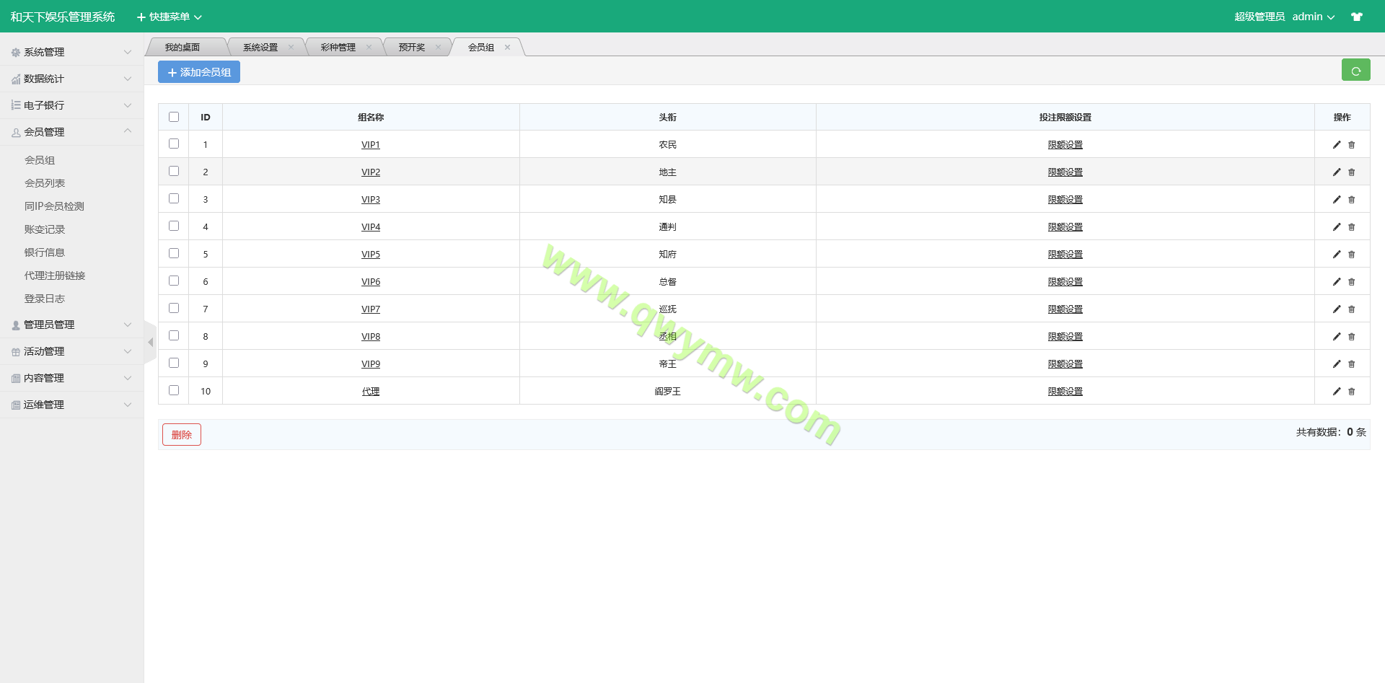The height and width of the screenshot is (683, 1385).
Task: Click the trash icon for VIP7 row
Action: [1352, 309]
